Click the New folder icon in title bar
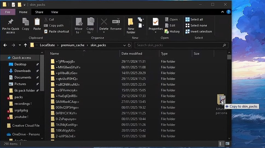Viewport: 265px width, 148px height. tap(20, 5)
